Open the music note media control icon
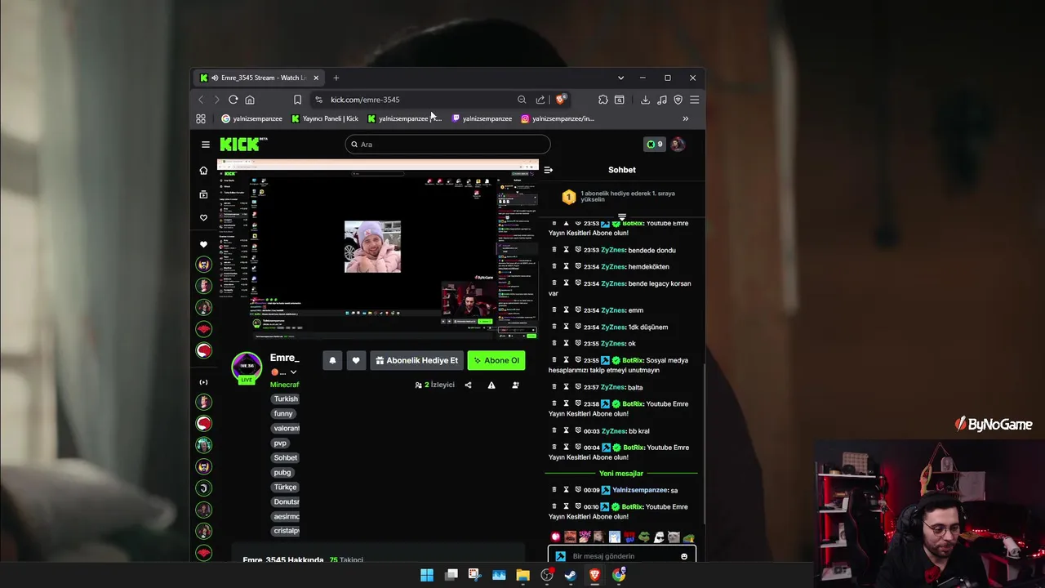This screenshot has width=1045, height=588. (661, 100)
